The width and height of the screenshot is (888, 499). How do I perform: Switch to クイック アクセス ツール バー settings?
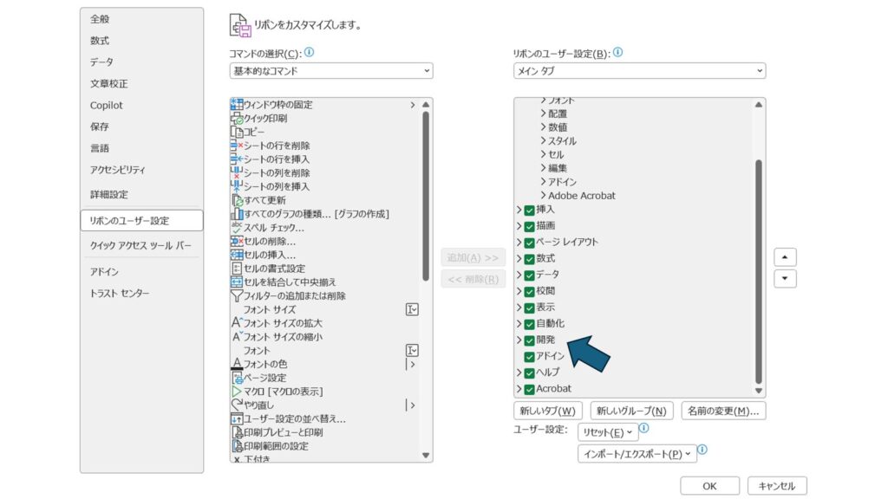[x=140, y=246]
